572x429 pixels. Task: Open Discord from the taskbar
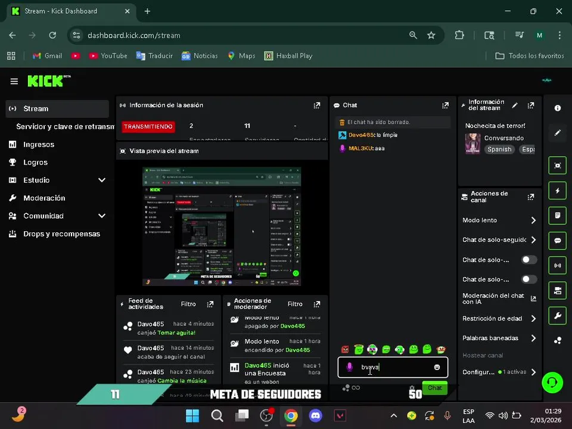315,415
